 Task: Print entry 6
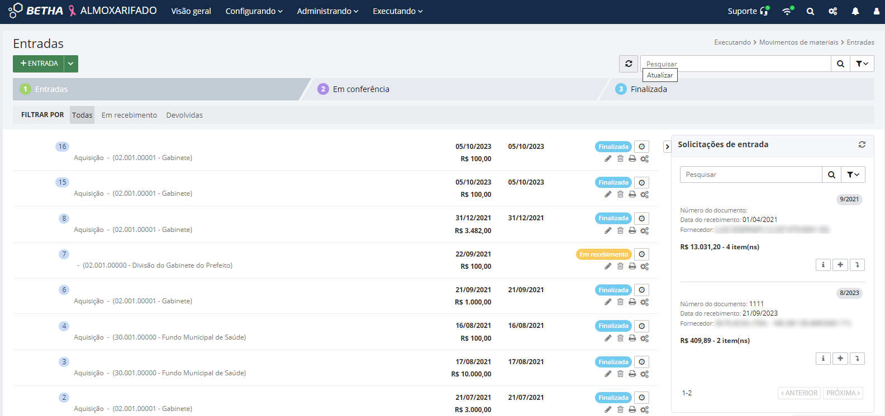point(632,302)
